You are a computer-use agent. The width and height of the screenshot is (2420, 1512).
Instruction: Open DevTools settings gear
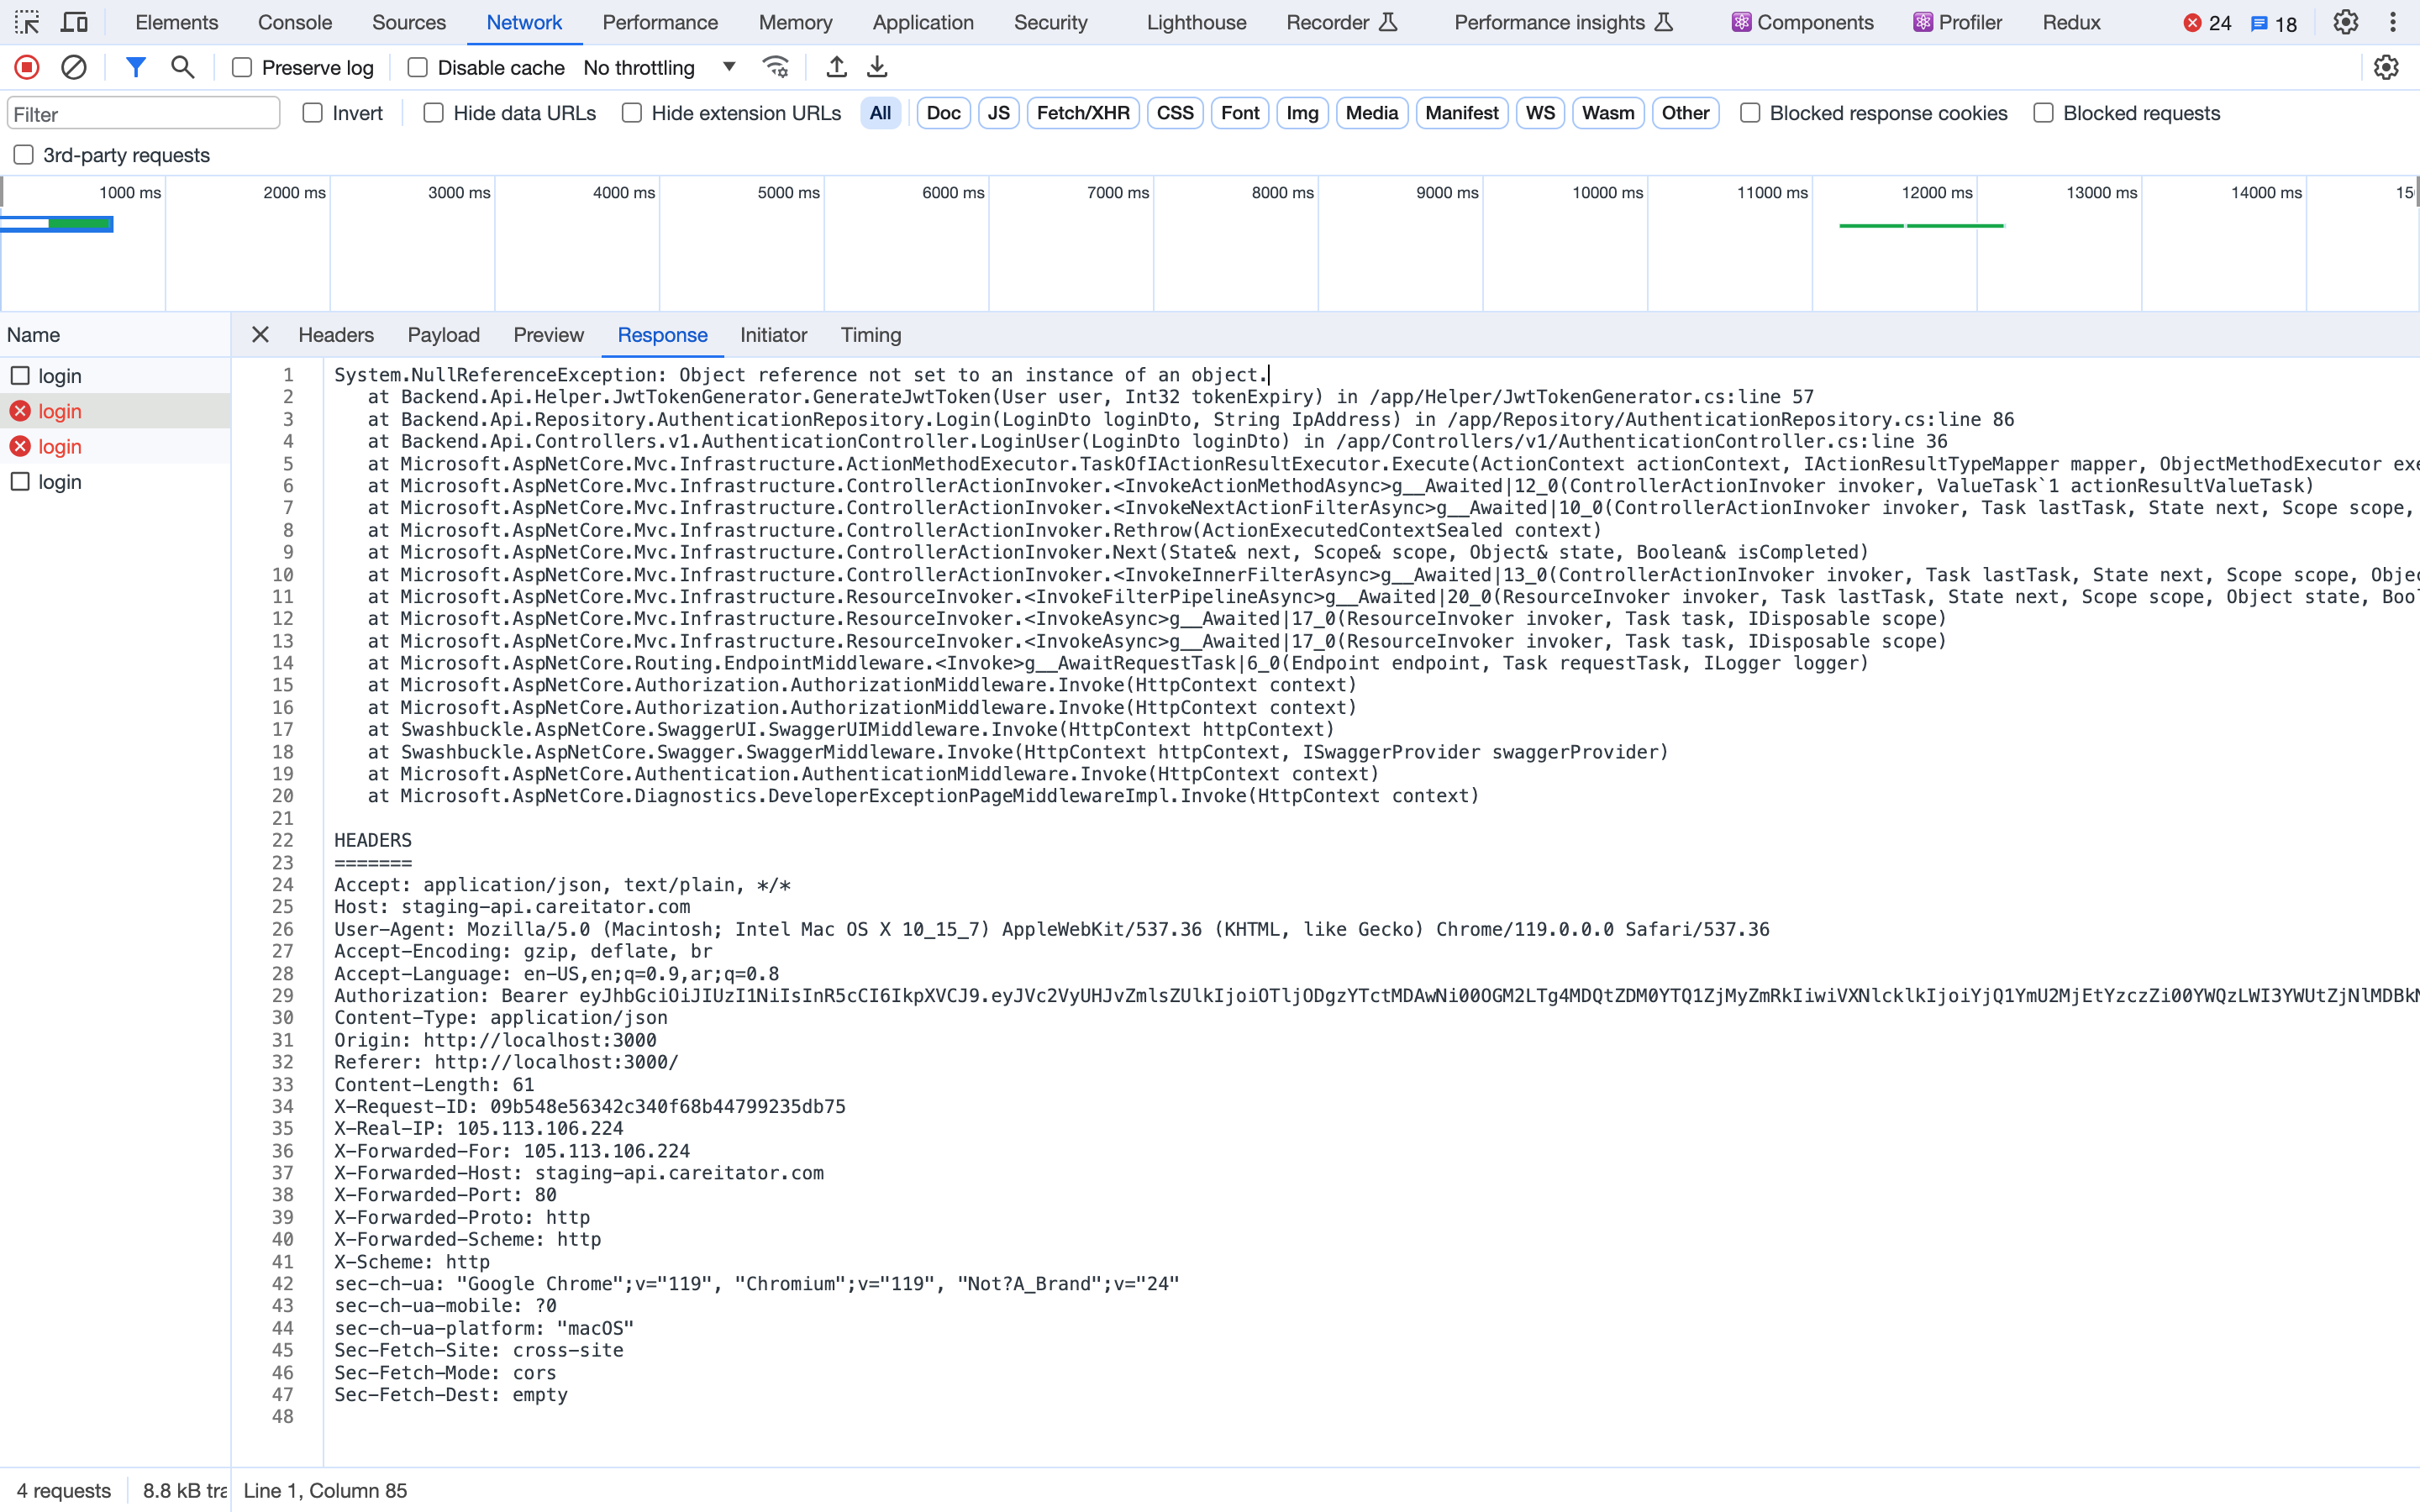point(2345,22)
